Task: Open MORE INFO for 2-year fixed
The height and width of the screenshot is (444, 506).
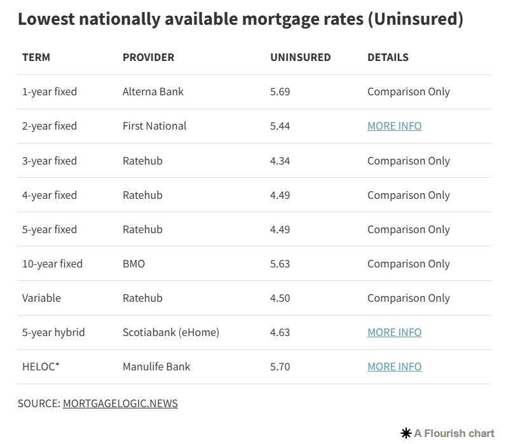Action: tap(394, 126)
